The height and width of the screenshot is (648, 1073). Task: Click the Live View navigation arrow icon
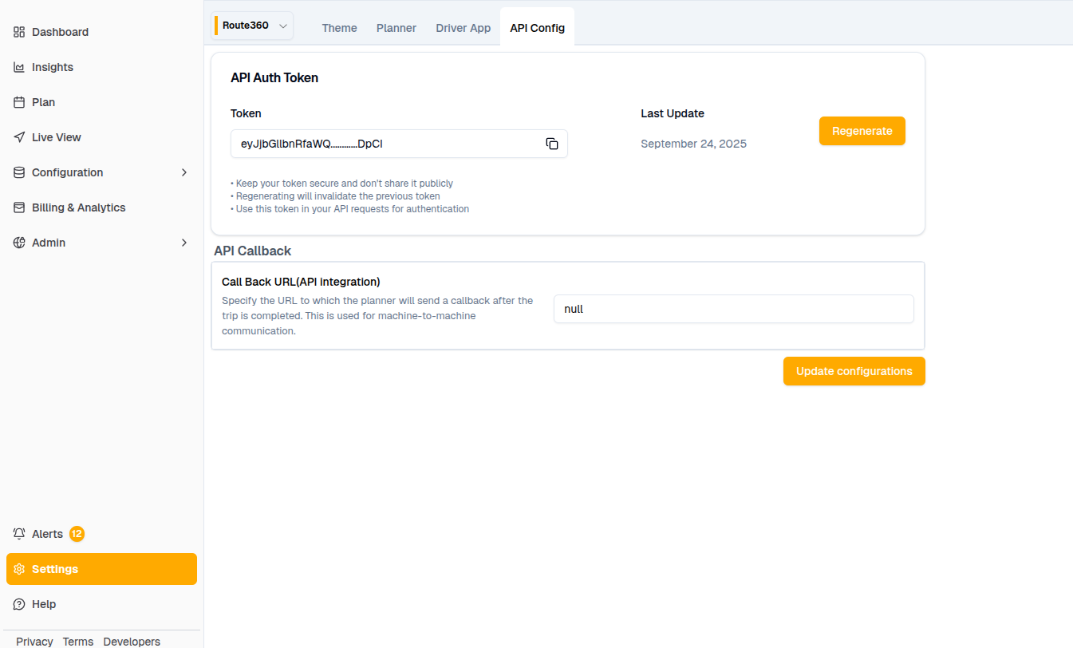pyautogui.click(x=19, y=137)
